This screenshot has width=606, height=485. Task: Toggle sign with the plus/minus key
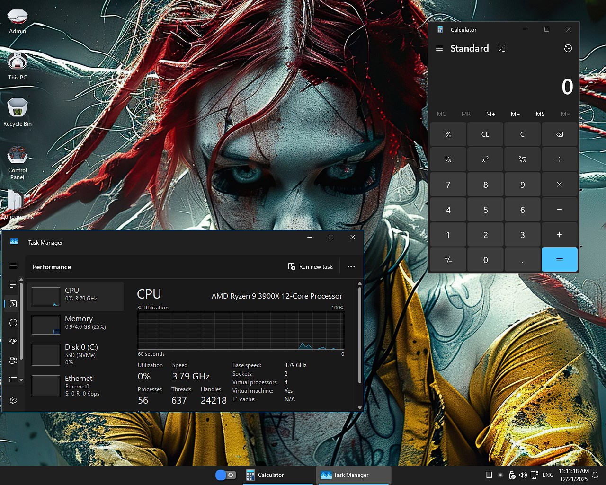tap(448, 260)
